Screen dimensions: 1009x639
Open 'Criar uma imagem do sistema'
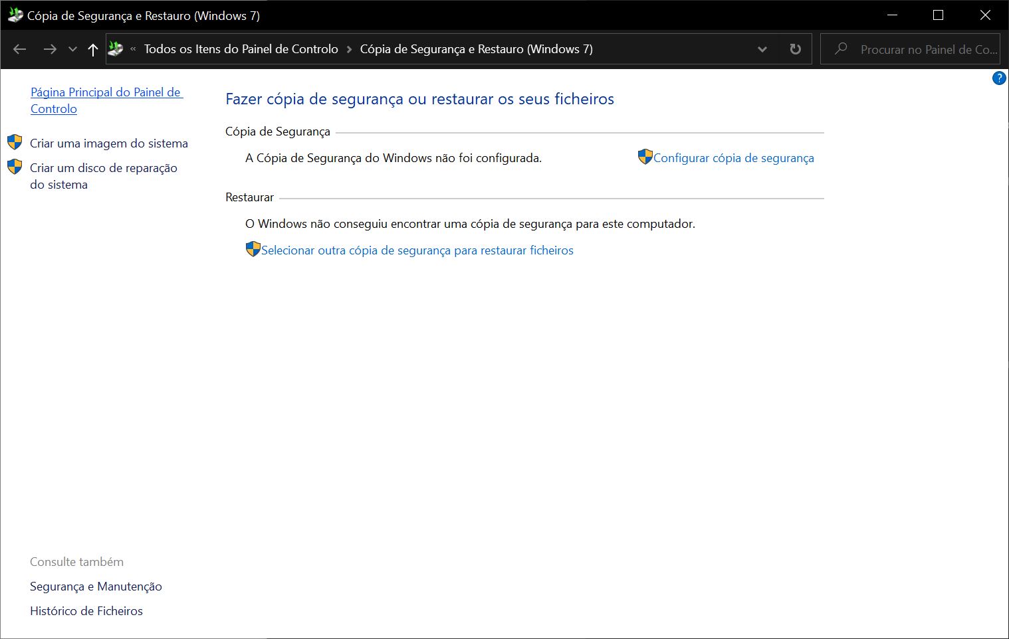point(109,143)
